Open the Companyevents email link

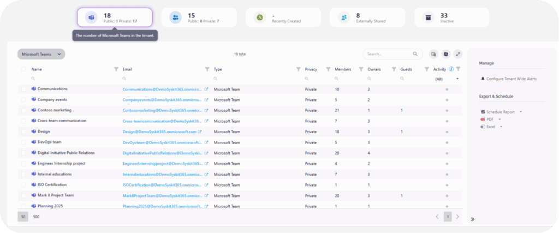click(163, 100)
